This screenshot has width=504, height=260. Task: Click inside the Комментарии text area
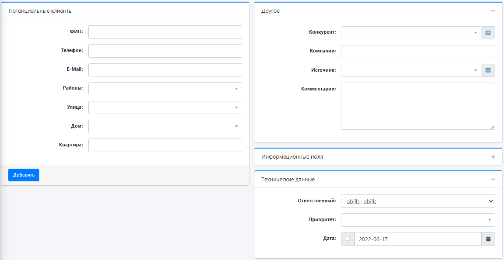(x=418, y=106)
